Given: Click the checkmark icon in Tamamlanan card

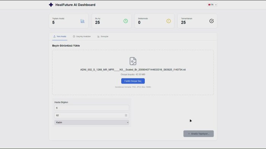Looking at the screenshot, I should [x=211, y=21].
